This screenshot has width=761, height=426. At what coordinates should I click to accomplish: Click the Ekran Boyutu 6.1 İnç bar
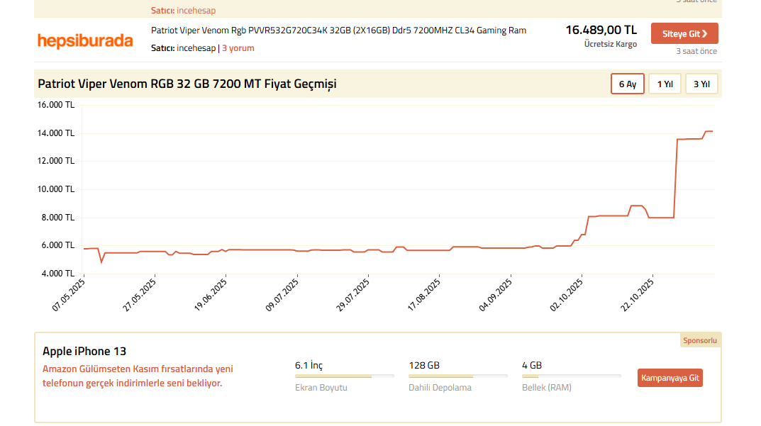click(345, 376)
